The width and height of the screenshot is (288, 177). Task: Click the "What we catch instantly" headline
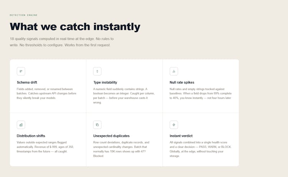(75, 27)
